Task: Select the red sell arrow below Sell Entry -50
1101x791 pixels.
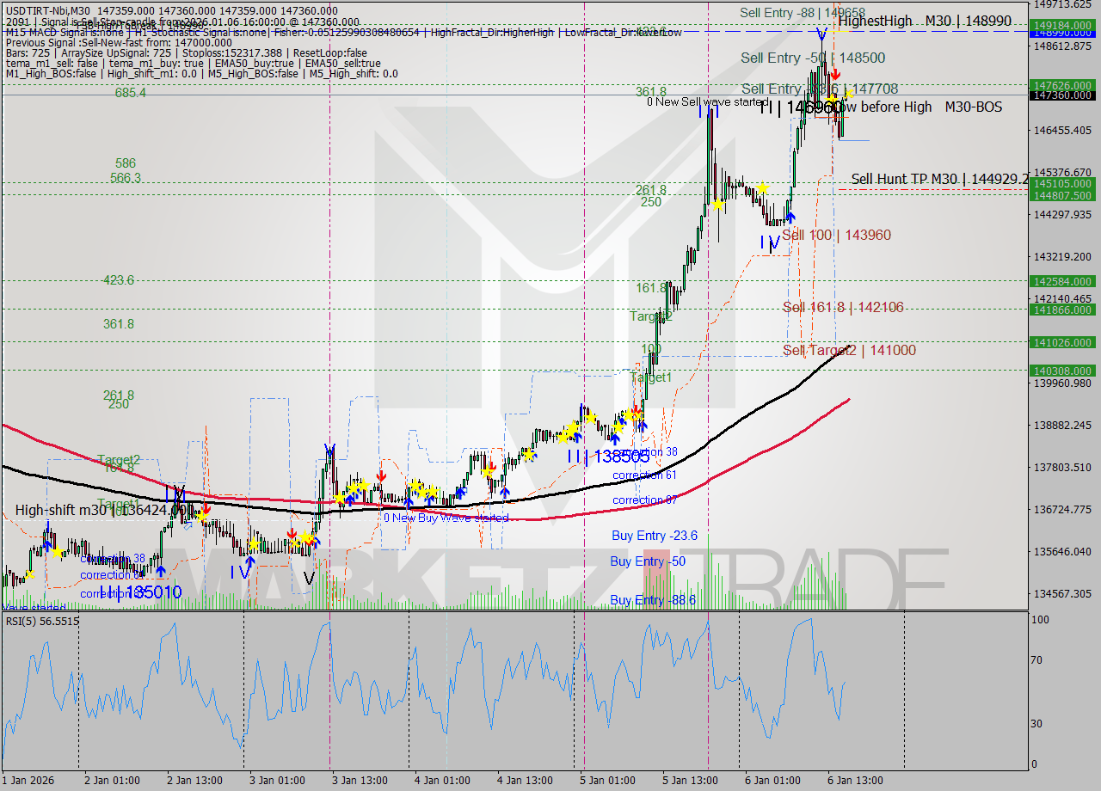Action: click(x=836, y=75)
